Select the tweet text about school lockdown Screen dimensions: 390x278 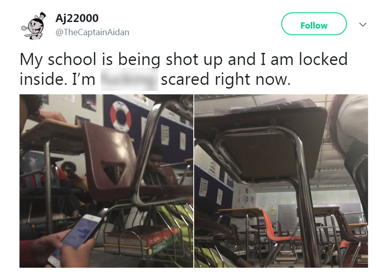pos(184,69)
